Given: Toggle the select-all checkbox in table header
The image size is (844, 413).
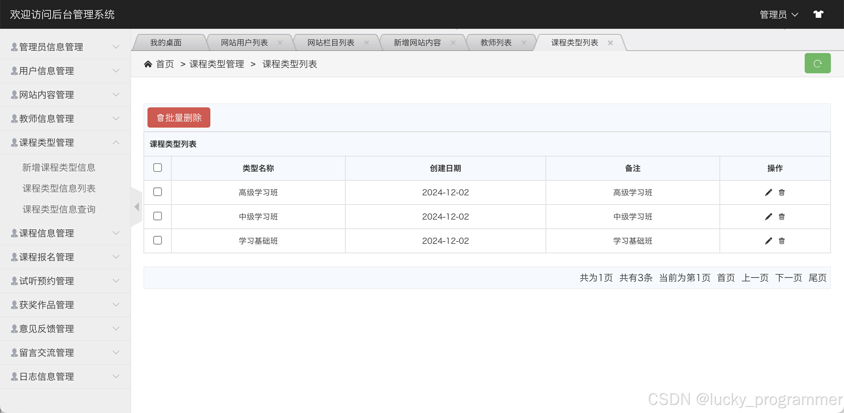Looking at the screenshot, I should (x=158, y=168).
